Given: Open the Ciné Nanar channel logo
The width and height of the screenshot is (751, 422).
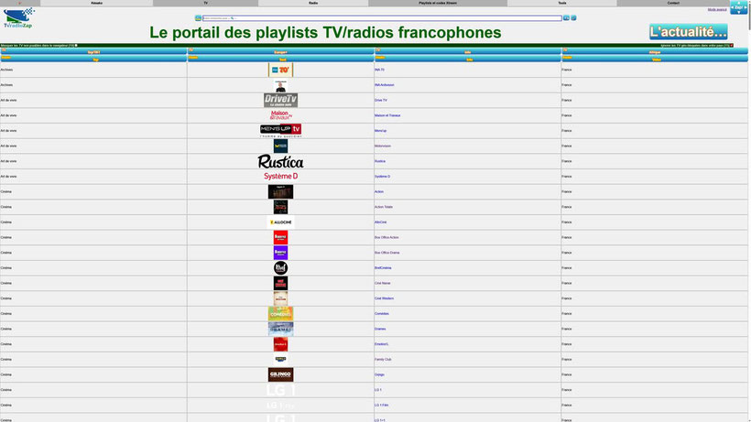Looking at the screenshot, I should (280, 283).
